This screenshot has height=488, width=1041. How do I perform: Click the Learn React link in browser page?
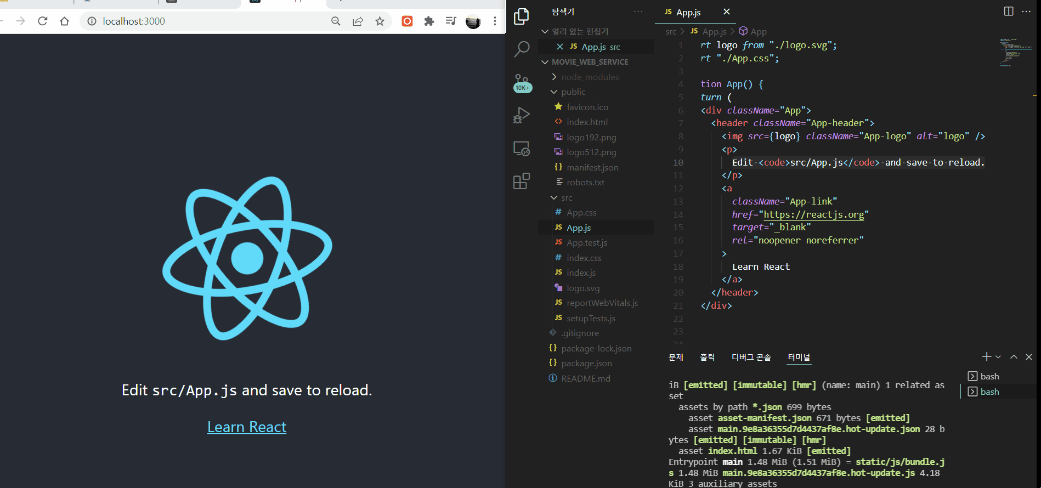247,427
